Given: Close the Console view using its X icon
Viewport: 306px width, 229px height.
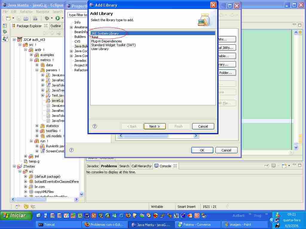Looking at the screenshot, I should (175, 166).
